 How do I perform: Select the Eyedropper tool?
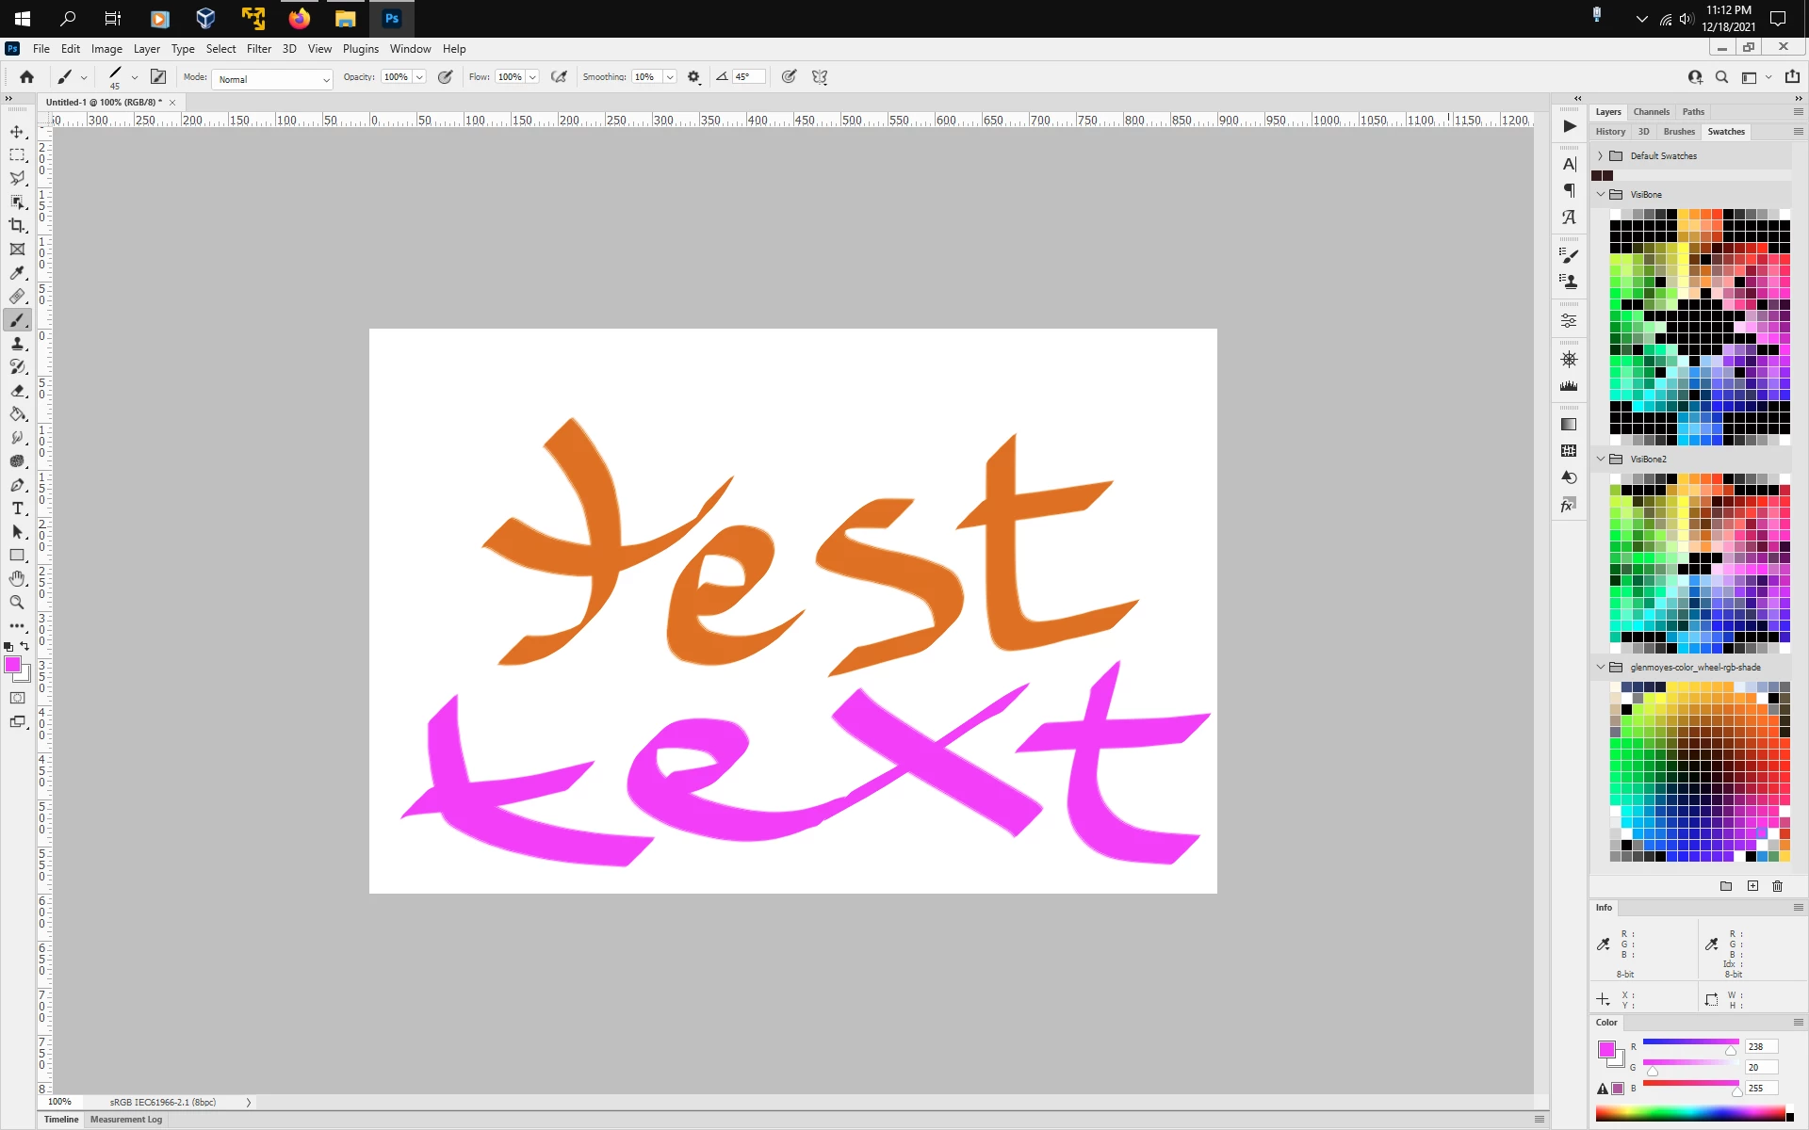pos(17,273)
